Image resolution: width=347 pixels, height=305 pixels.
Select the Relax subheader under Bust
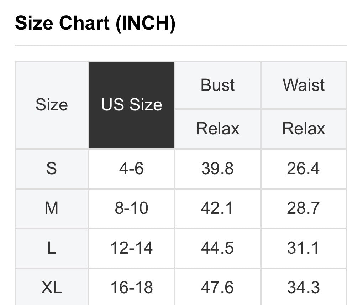point(217,129)
